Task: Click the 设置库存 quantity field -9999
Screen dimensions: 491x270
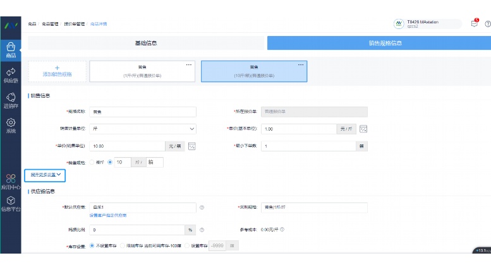Action: click(217, 245)
